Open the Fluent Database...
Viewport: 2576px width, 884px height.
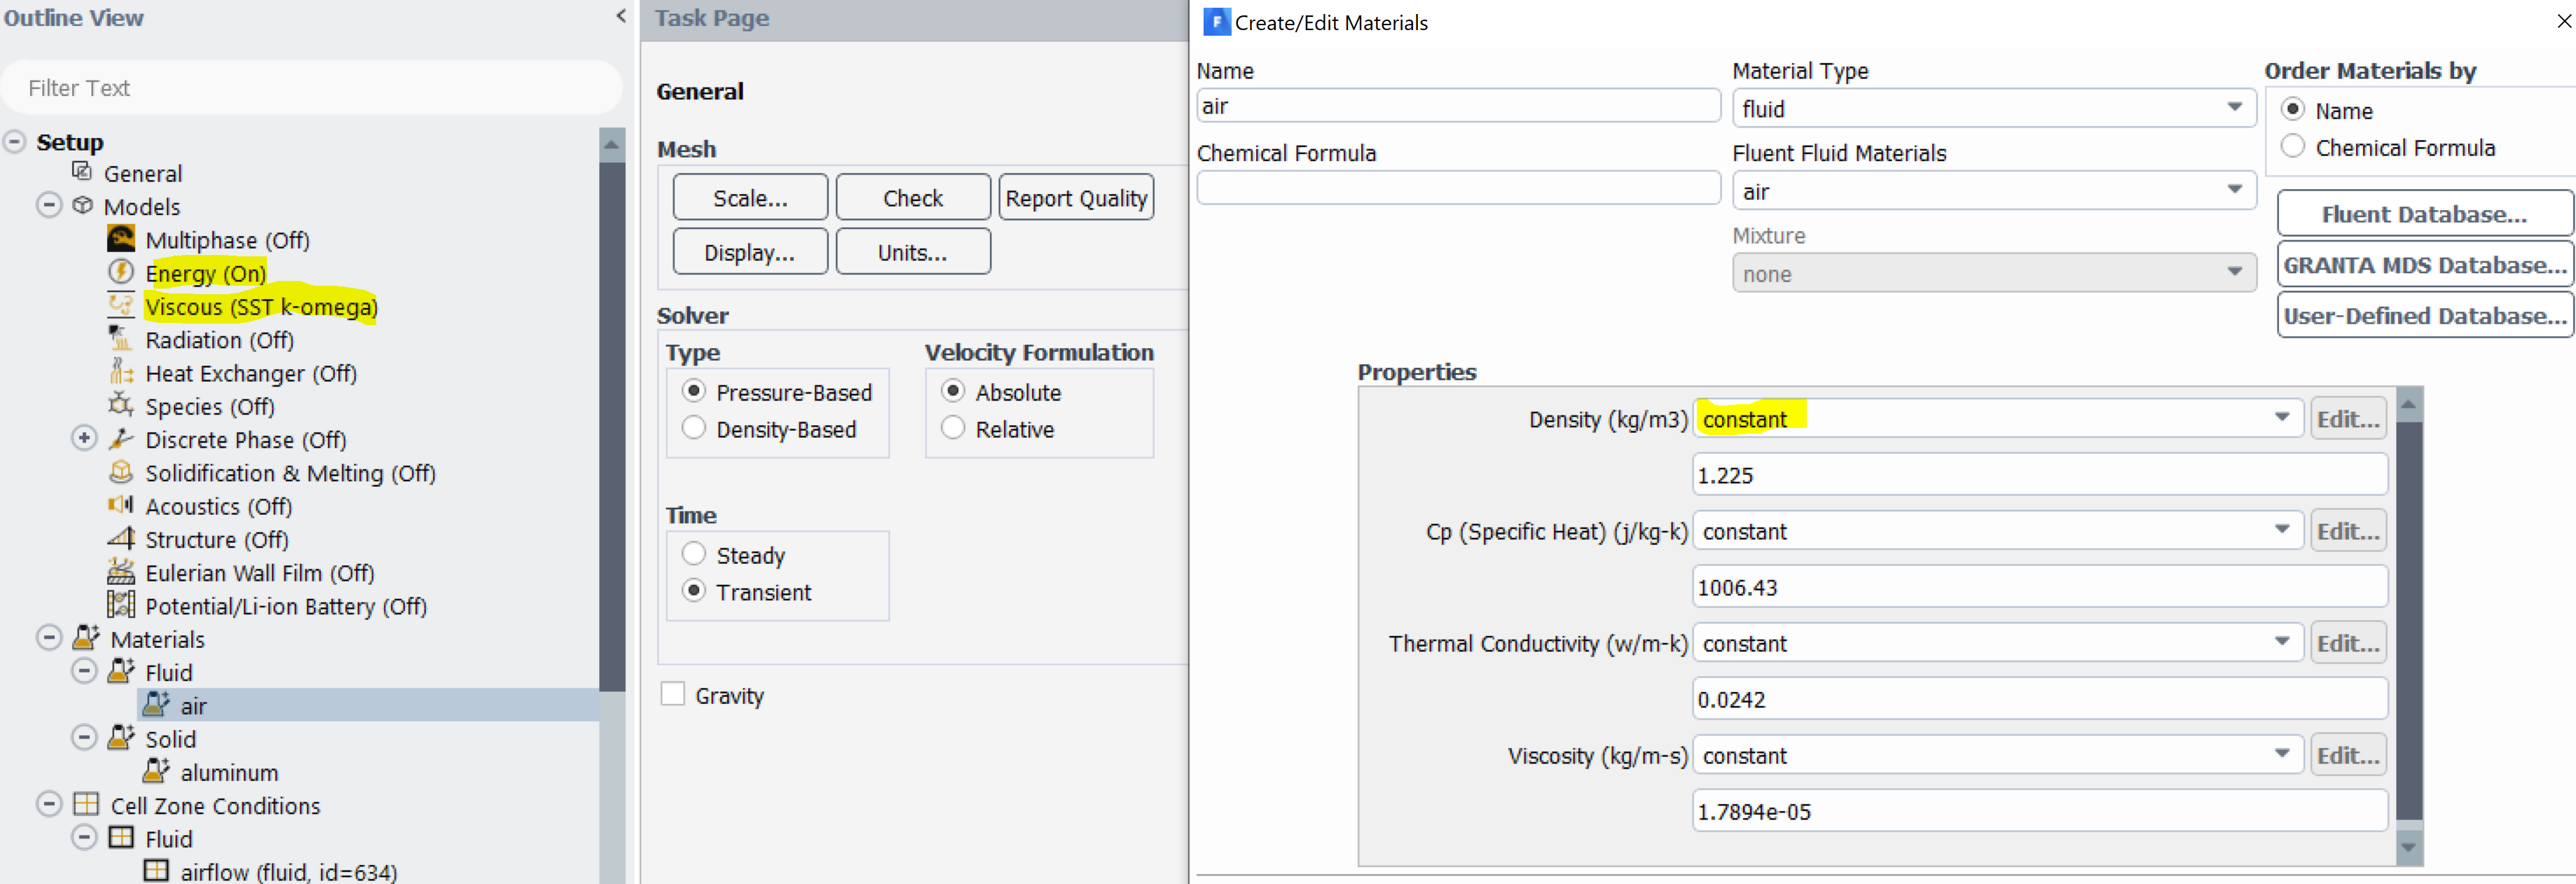click(2424, 213)
